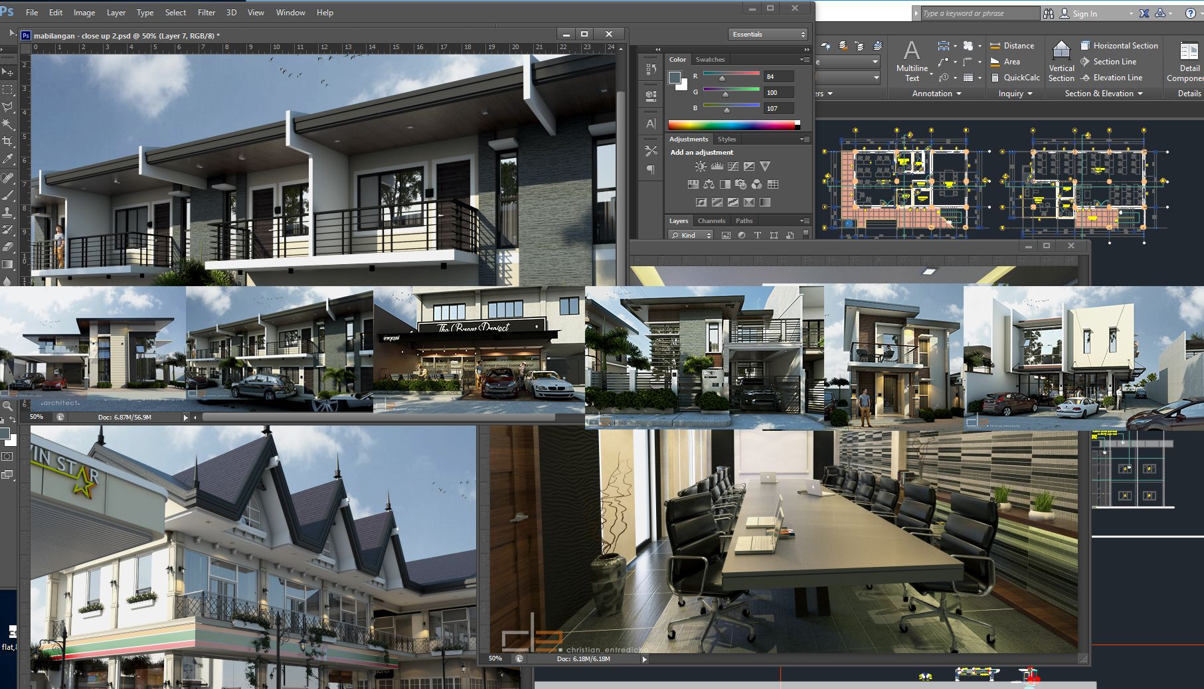Switch to the Swatches tab
1204x689 pixels.
710,60
